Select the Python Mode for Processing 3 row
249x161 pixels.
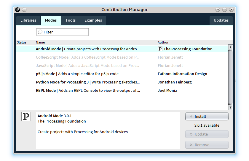[122, 82]
